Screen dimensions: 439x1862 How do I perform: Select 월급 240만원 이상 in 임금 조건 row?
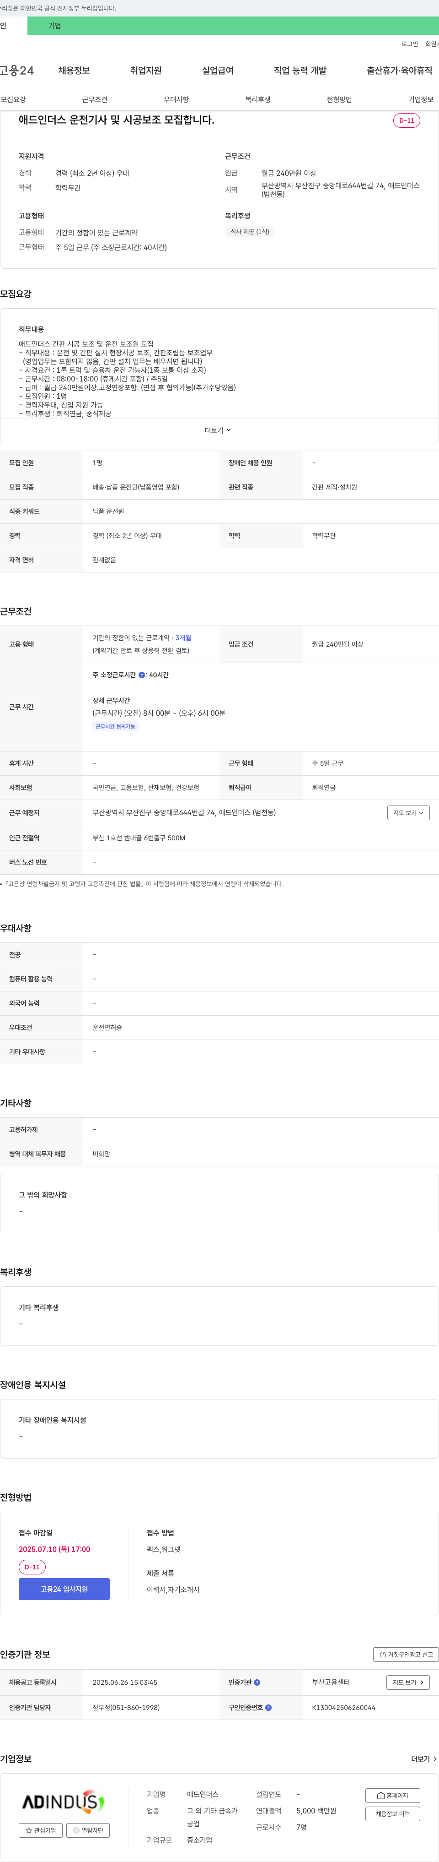(x=337, y=644)
